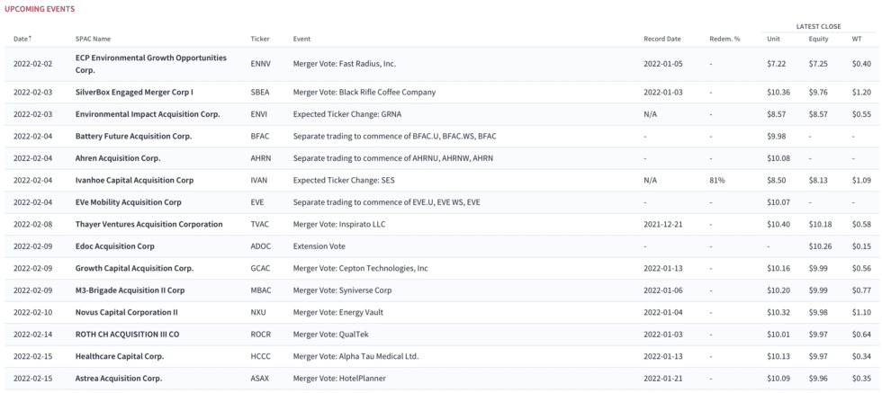Click the $7.22 unit price
The width and height of the screenshot is (882, 393).
[776, 64]
